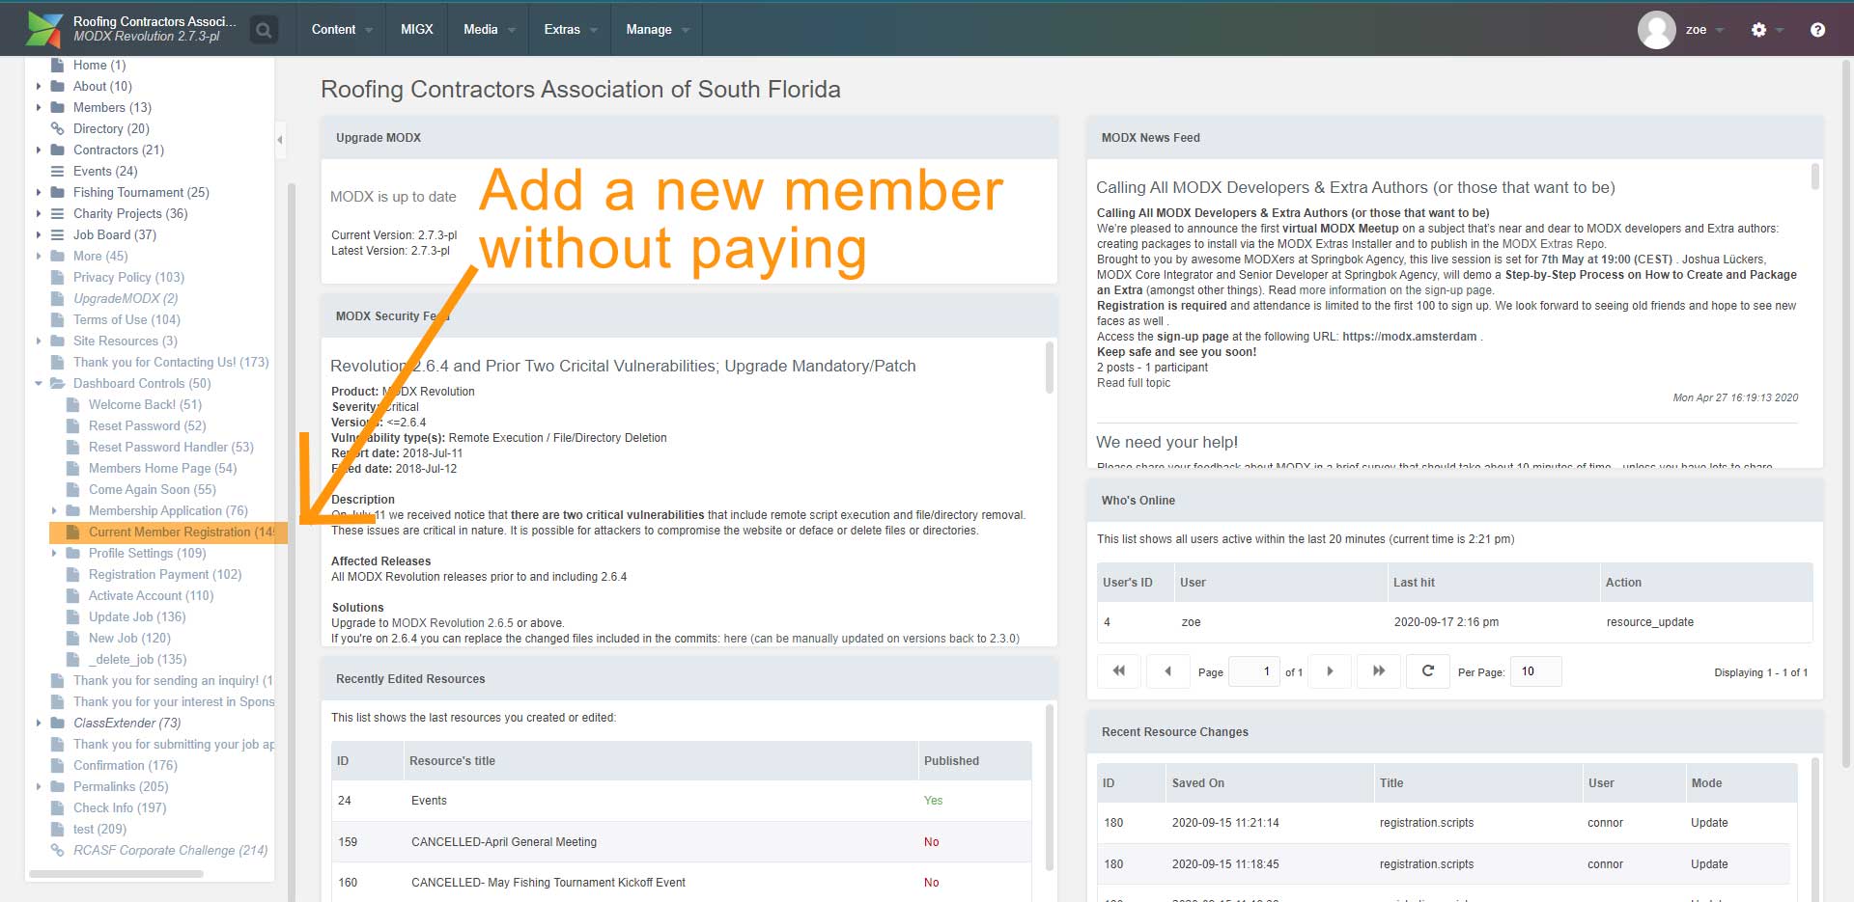This screenshot has width=1854, height=902.
Task: Go to next page in Who's Online
Action: pos(1330,671)
